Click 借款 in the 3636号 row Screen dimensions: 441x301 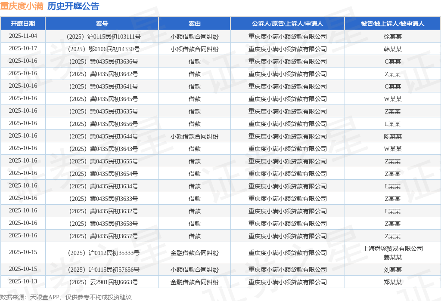194,61
